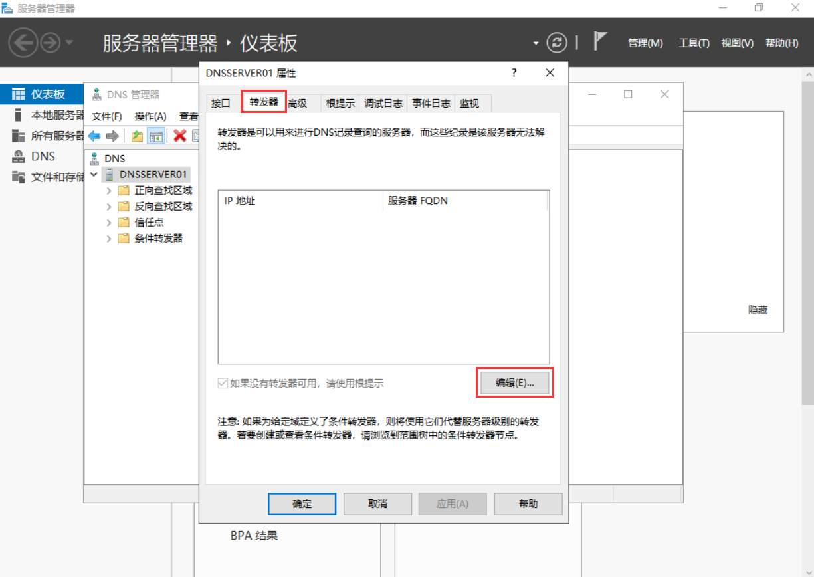Click the 编辑(E) button
The height and width of the screenshot is (577, 814).
point(513,382)
